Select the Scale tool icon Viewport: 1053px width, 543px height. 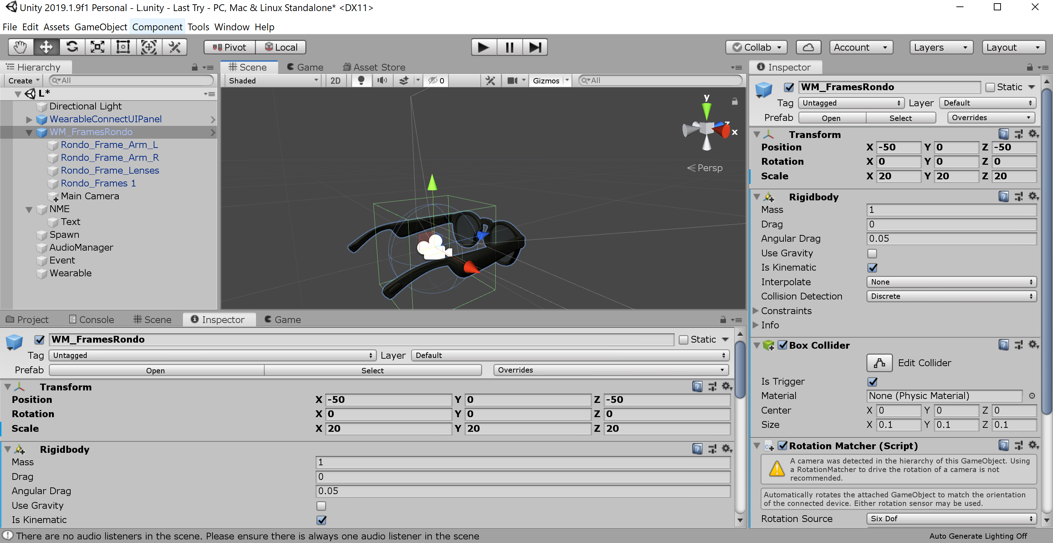(x=97, y=47)
